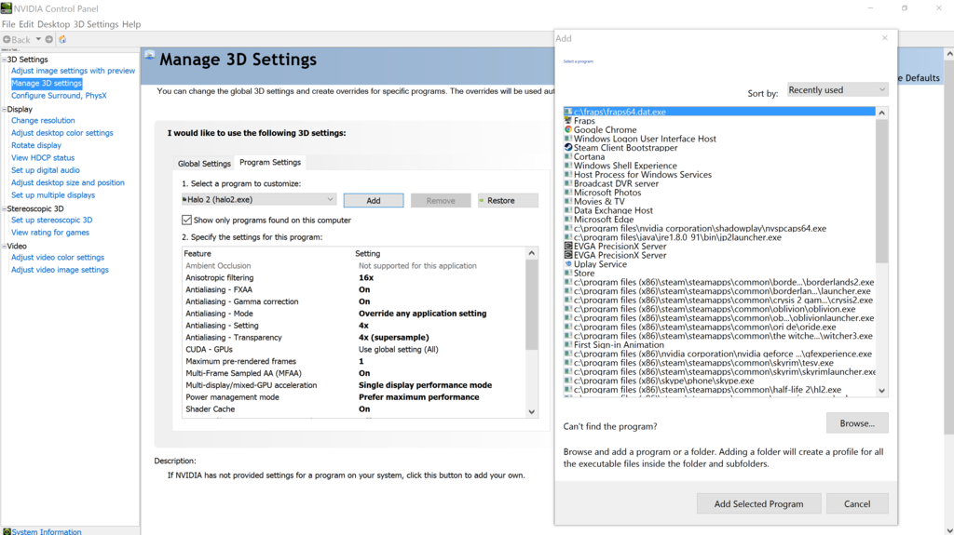Select Power management mode row

[x=354, y=397]
